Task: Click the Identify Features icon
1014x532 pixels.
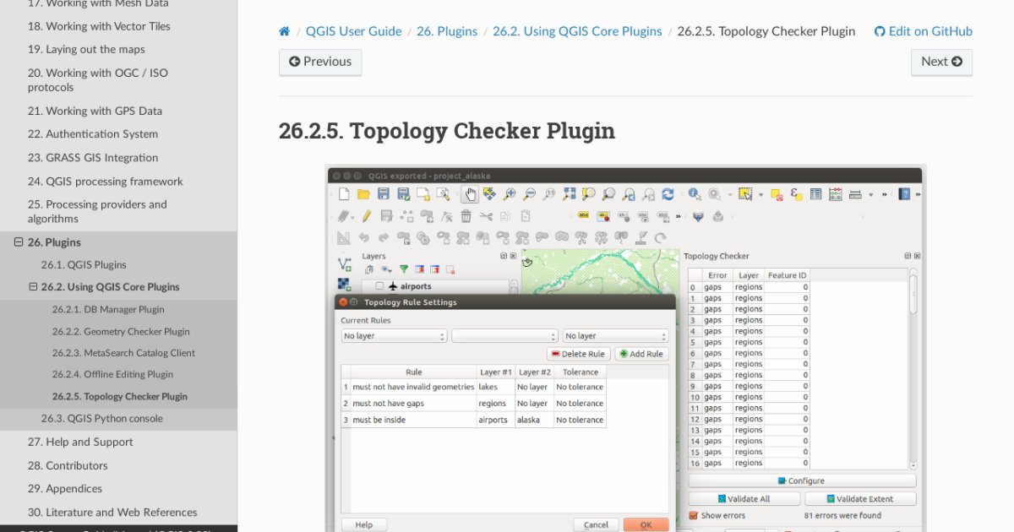Action: pos(694,194)
